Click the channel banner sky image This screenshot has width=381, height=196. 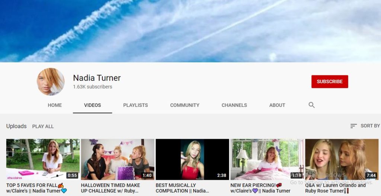pyautogui.click(x=190, y=31)
